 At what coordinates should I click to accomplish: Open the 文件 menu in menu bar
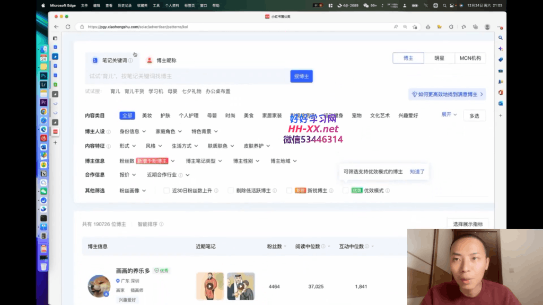(84, 5)
